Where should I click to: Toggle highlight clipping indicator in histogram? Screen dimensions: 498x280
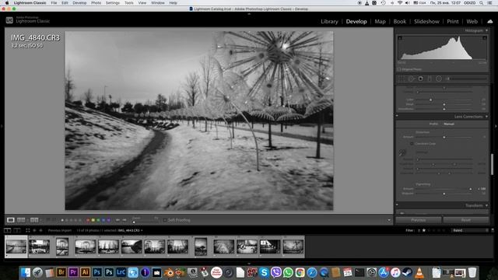pyautogui.click(x=484, y=38)
